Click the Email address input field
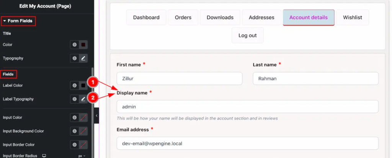Screen dimensions: 392x158 248,143
